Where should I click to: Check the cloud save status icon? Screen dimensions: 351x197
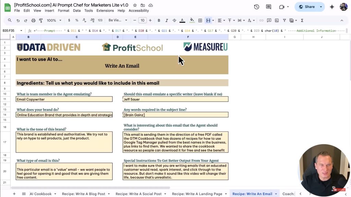coord(151,5)
